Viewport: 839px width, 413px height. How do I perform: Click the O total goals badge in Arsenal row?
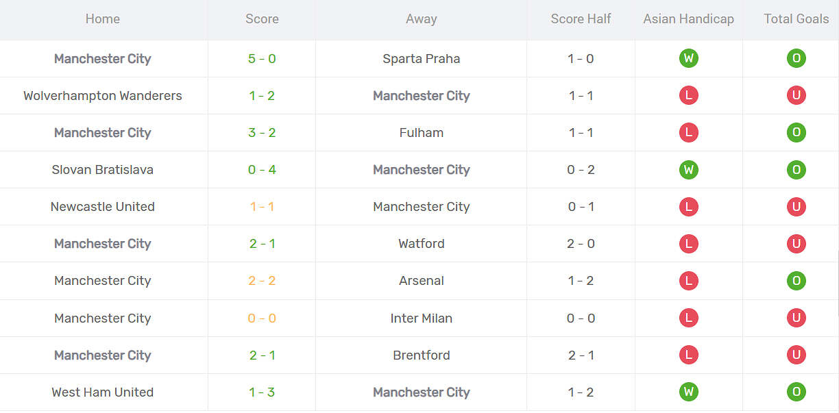pyautogui.click(x=796, y=281)
